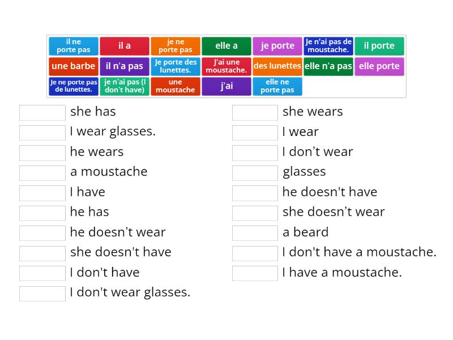The image size is (453, 340).
Task: Choose the "elle n'a pas" tile
Action: (328, 66)
